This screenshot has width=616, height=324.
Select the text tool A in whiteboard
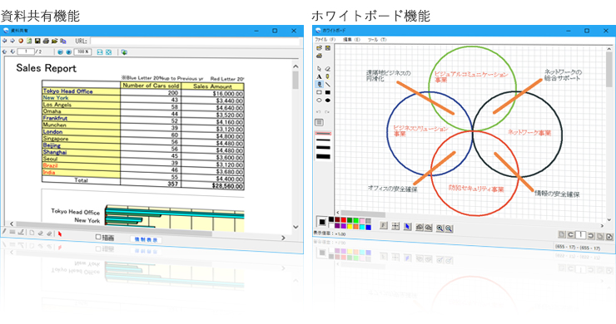(319, 76)
